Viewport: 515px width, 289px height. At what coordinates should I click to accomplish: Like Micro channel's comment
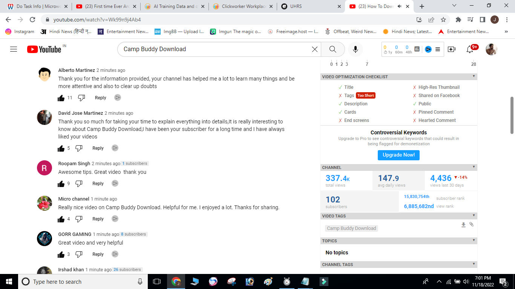[x=61, y=219]
